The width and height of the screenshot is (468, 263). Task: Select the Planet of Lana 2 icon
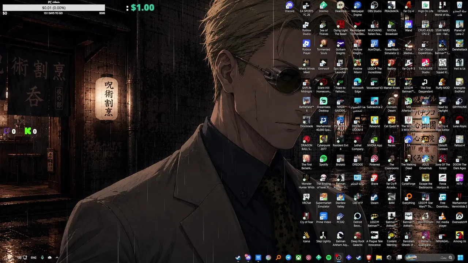point(460,28)
